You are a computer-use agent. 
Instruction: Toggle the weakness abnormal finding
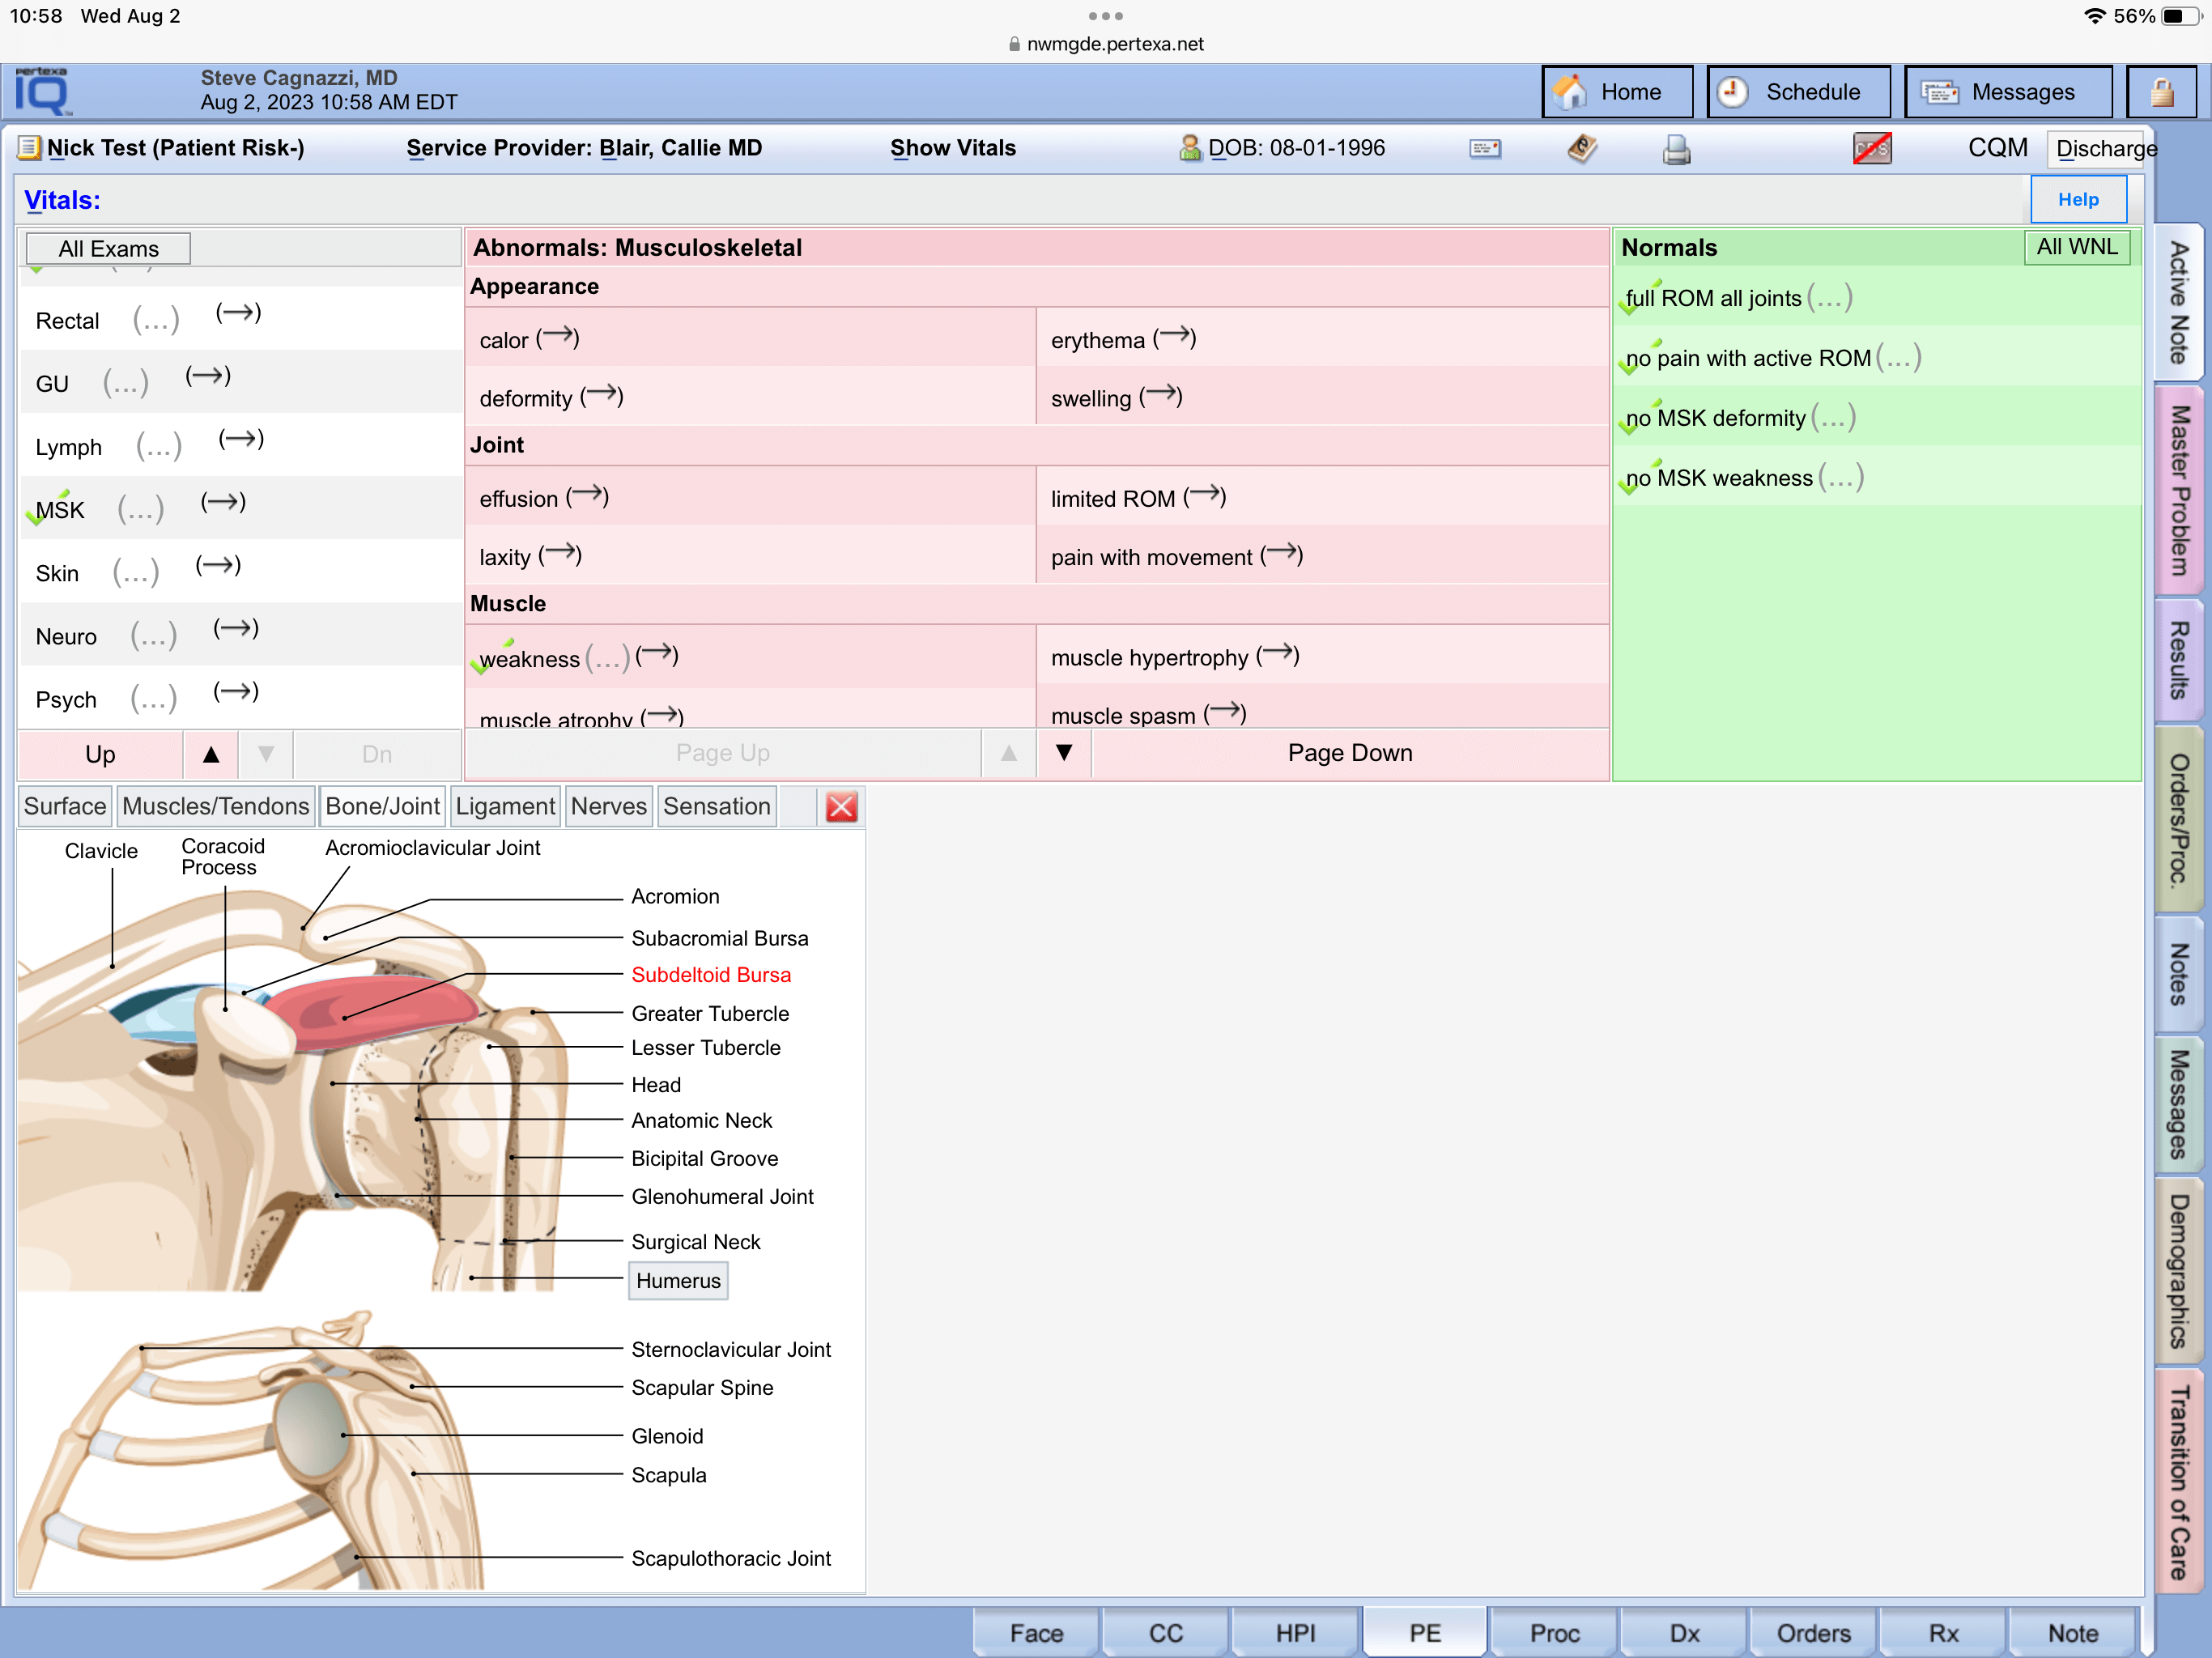[529, 659]
